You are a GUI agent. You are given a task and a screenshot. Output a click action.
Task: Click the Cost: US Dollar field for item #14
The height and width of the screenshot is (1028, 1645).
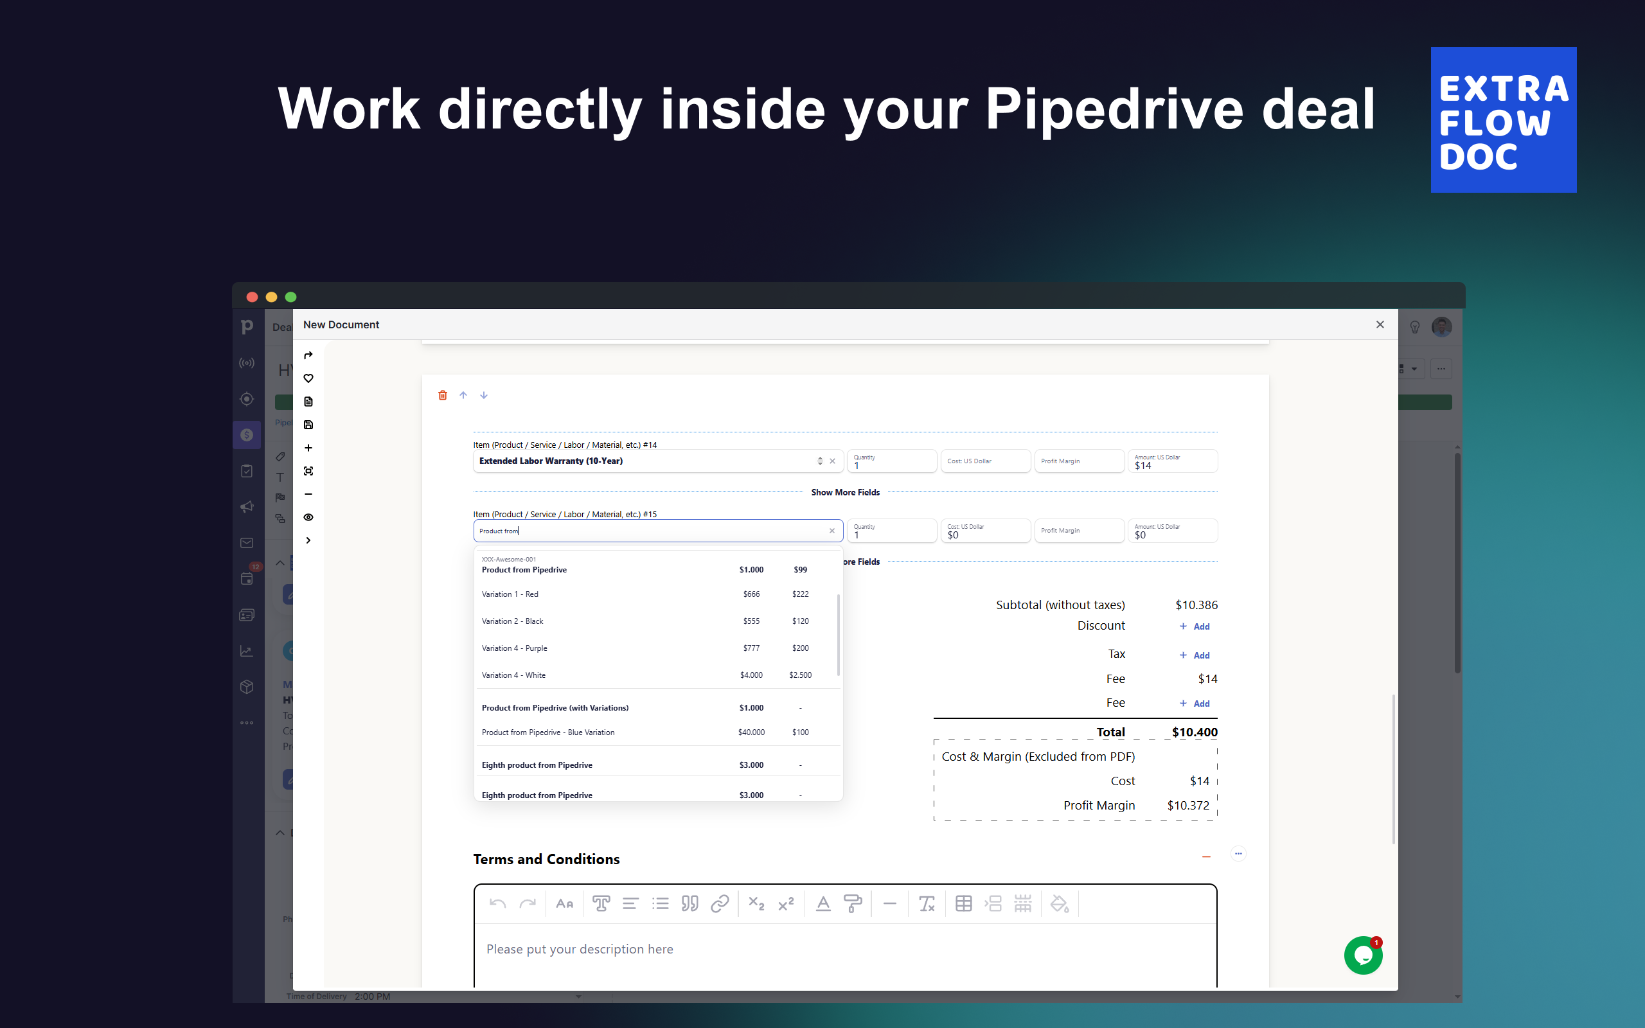click(x=986, y=461)
